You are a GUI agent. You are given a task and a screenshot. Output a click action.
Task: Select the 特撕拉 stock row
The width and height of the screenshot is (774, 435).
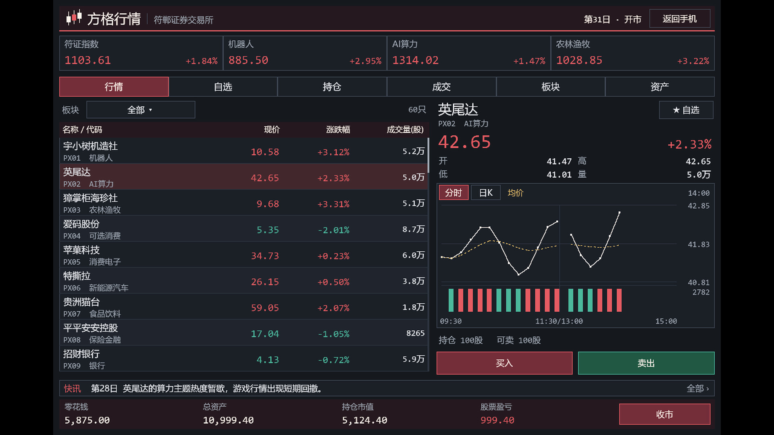click(243, 281)
